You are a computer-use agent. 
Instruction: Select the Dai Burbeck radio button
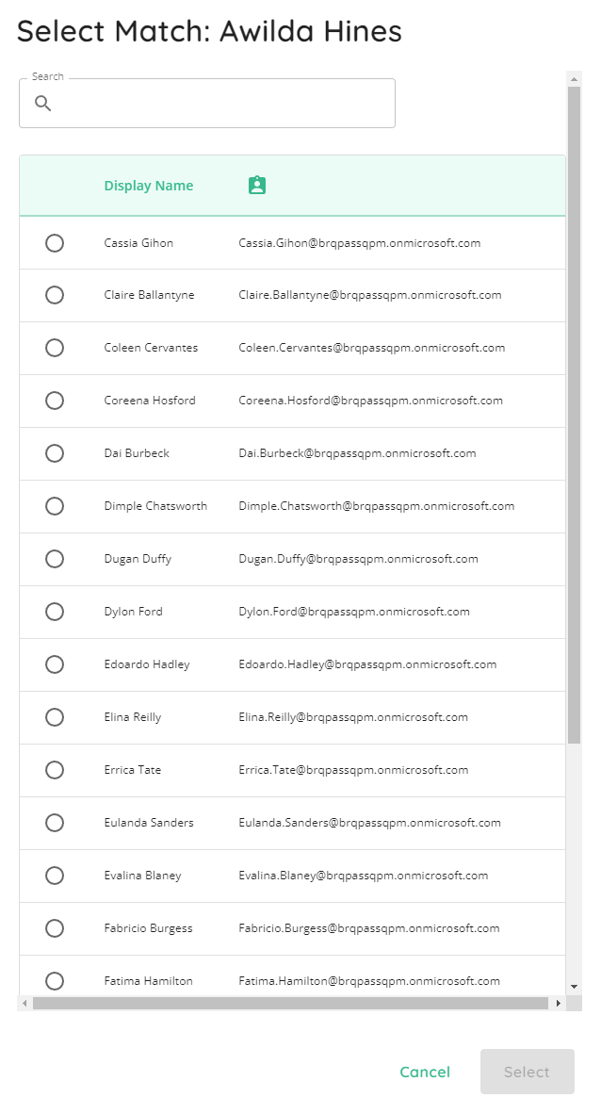55,453
